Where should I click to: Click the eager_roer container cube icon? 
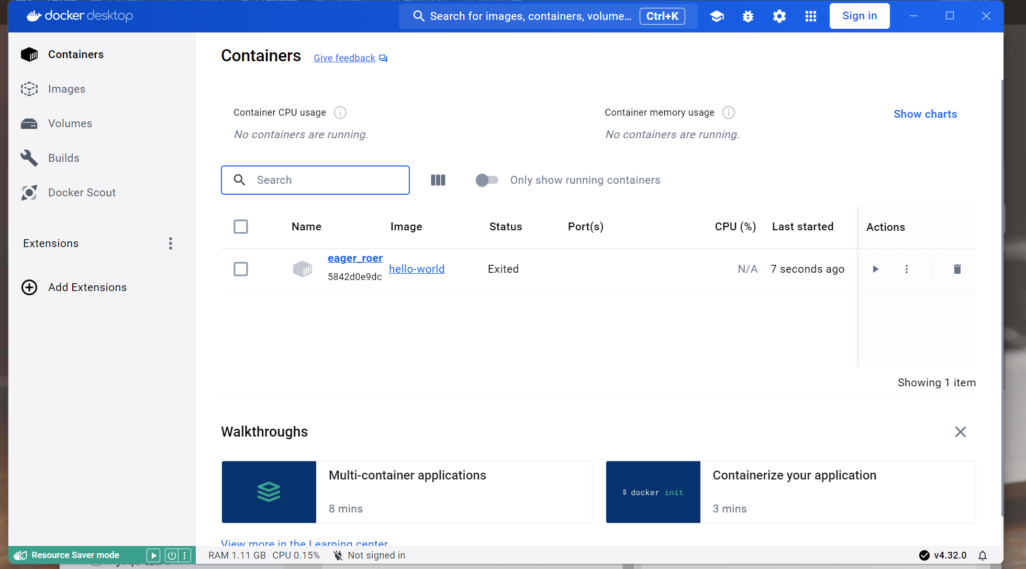pyautogui.click(x=303, y=269)
